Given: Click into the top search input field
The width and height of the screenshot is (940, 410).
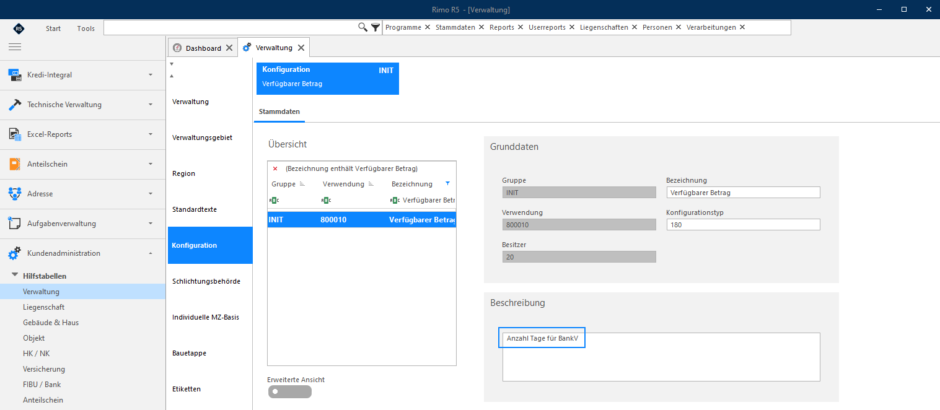Looking at the screenshot, I should point(230,27).
